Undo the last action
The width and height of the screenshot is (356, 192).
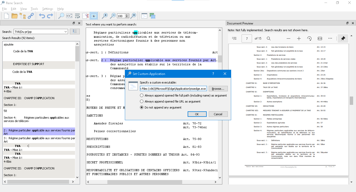click(x=42, y=16)
